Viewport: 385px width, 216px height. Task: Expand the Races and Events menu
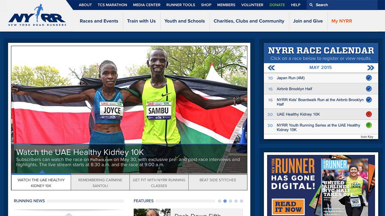pyautogui.click(x=99, y=21)
